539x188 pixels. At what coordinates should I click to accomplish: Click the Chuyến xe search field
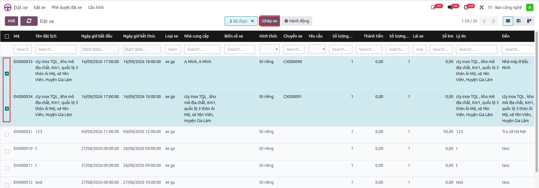click(294, 49)
